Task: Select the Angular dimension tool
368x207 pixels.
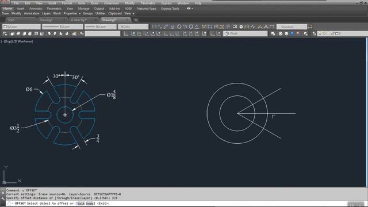Action: [197, 27]
